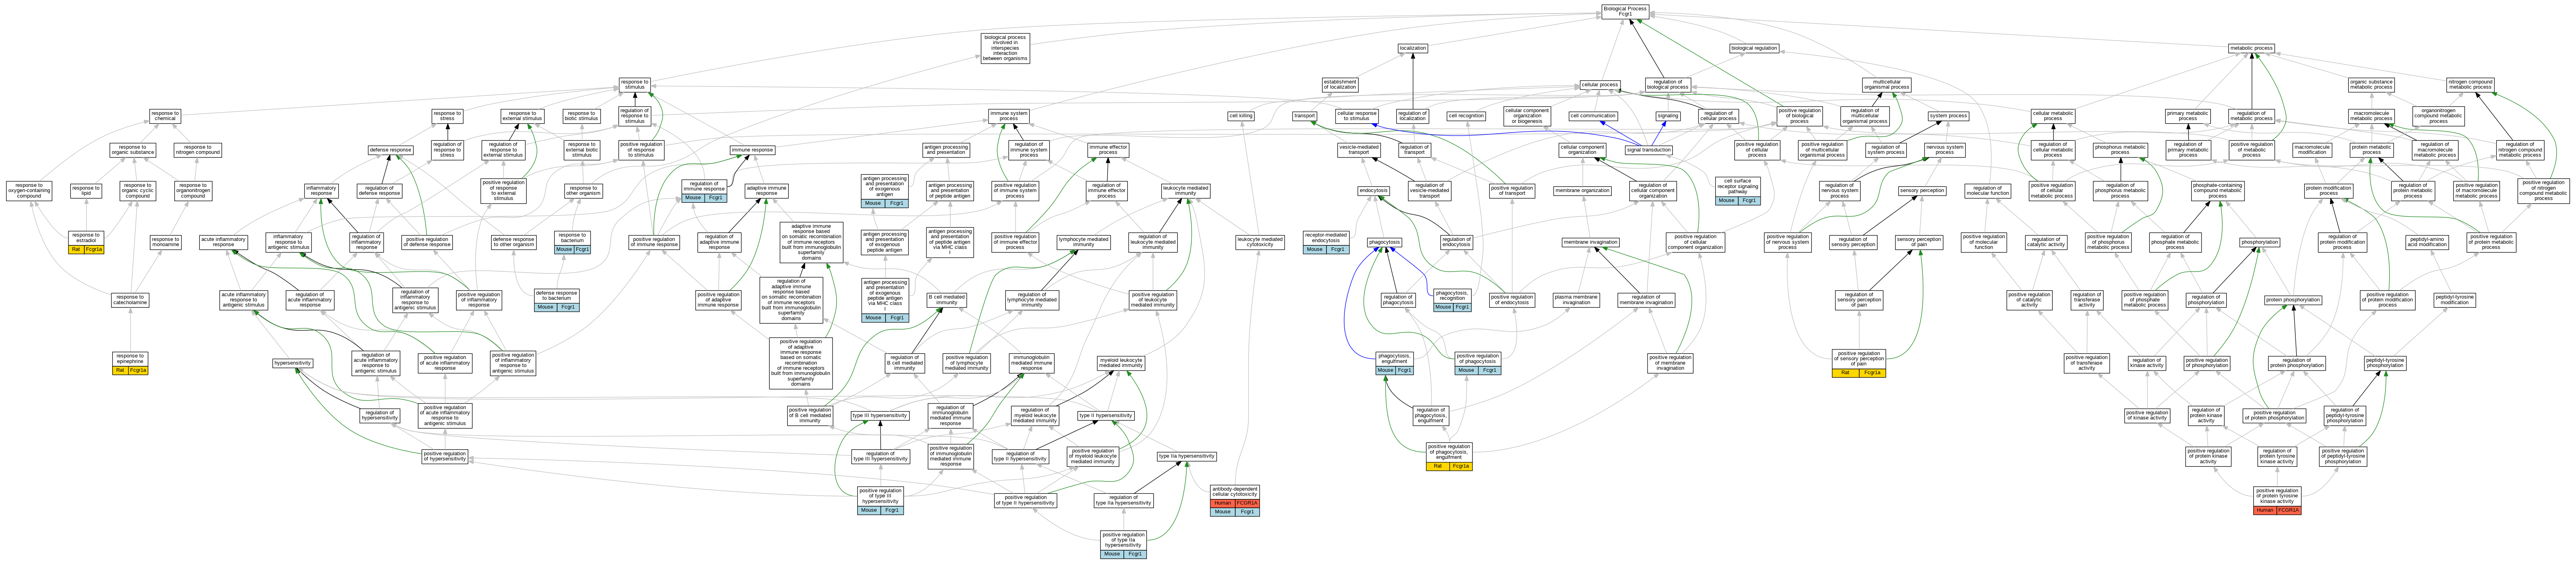This screenshot has height=563, width=2576.
Task: Select the 'cellular response to stimulus' node
Action: tap(1356, 116)
